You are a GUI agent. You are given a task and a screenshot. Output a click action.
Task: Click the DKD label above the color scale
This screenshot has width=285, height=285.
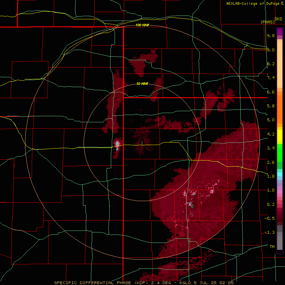click(278, 19)
